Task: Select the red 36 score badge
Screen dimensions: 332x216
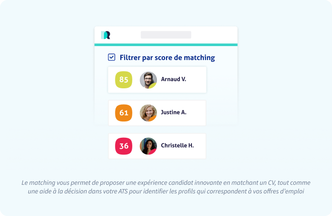Action: tap(124, 146)
